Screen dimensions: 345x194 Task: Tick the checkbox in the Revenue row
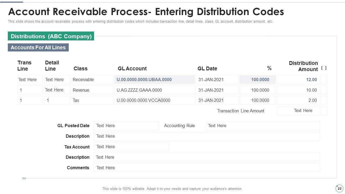click(324, 90)
